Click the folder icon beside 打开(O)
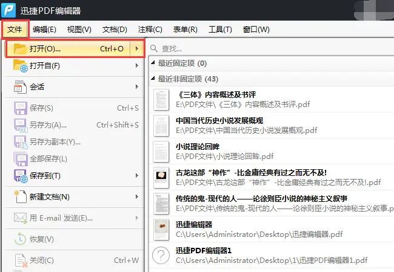 pos(20,48)
